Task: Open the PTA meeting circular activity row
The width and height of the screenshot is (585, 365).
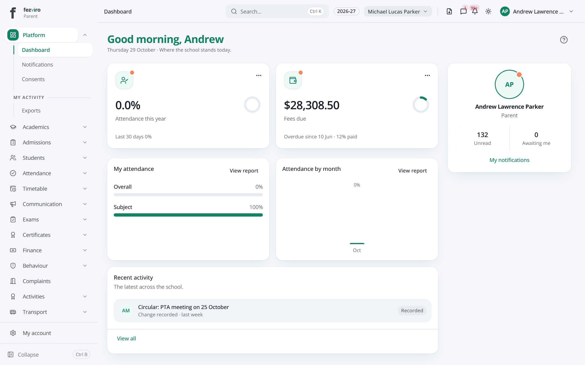Action: tap(272, 311)
